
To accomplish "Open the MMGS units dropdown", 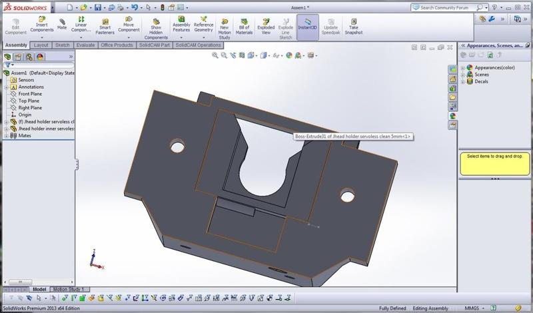I will click(483, 308).
